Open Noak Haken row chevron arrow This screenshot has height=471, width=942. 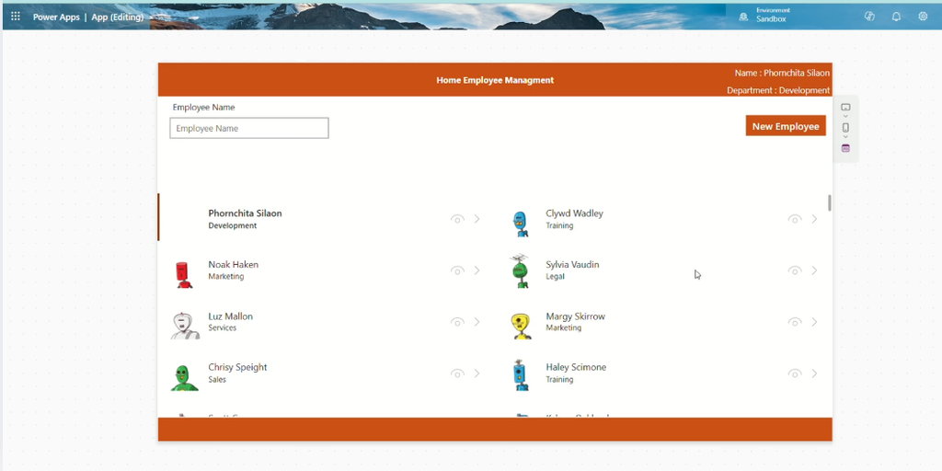point(477,270)
